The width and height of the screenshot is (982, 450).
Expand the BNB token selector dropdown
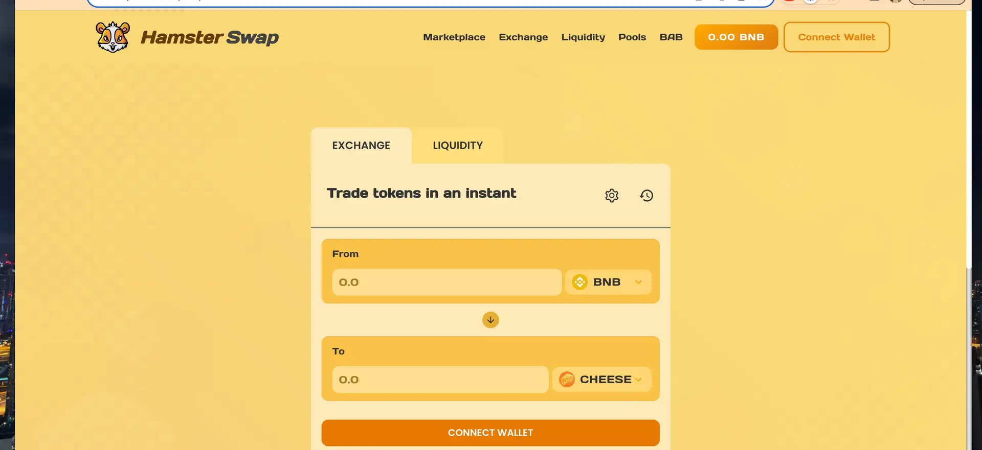click(608, 282)
